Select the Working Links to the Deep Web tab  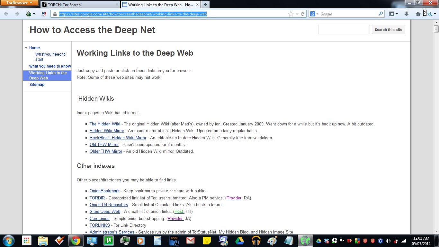[161, 5]
